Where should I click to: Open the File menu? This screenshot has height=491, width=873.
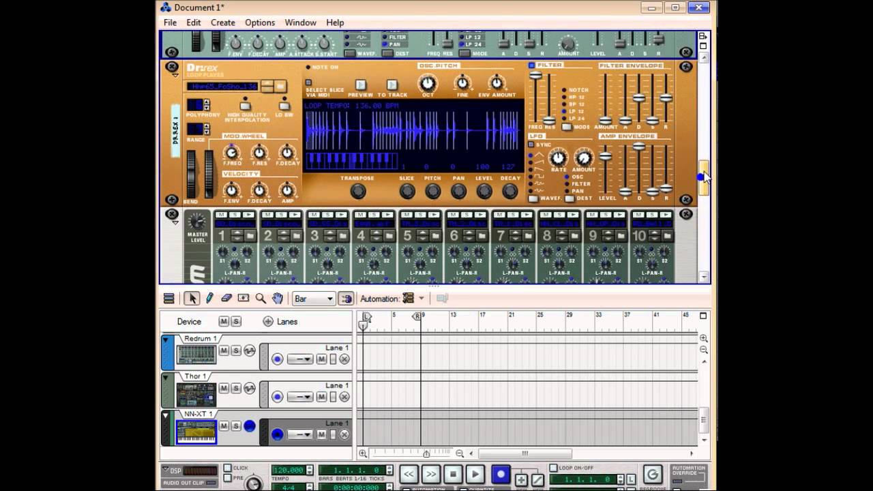tap(170, 23)
